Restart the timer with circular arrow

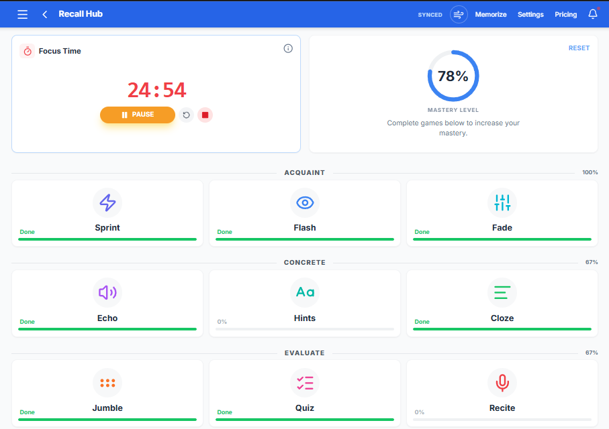pos(186,115)
